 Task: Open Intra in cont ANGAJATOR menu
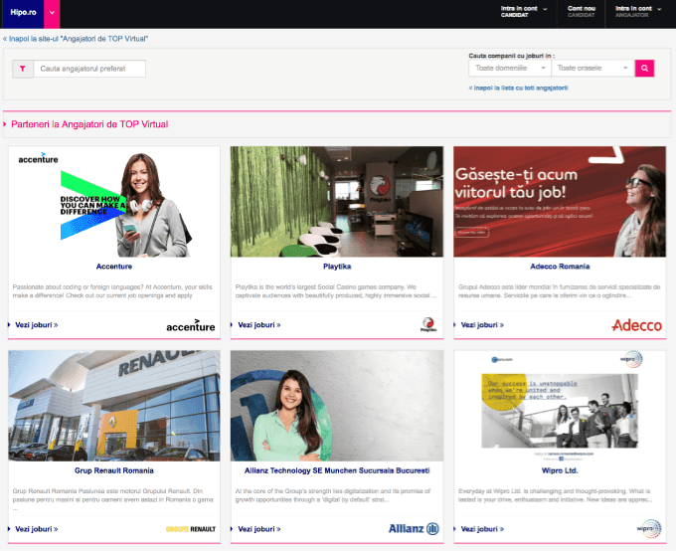click(x=637, y=12)
